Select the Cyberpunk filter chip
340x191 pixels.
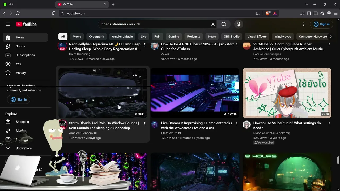click(96, 37)
